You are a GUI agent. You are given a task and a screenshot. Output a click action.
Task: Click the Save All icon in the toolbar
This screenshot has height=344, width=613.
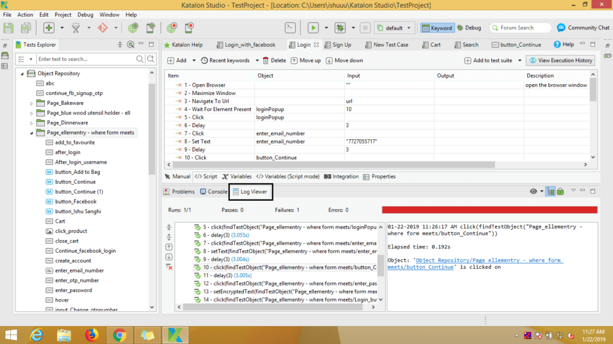point(26,27)
